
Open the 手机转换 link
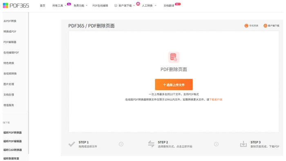click(254, 26)
